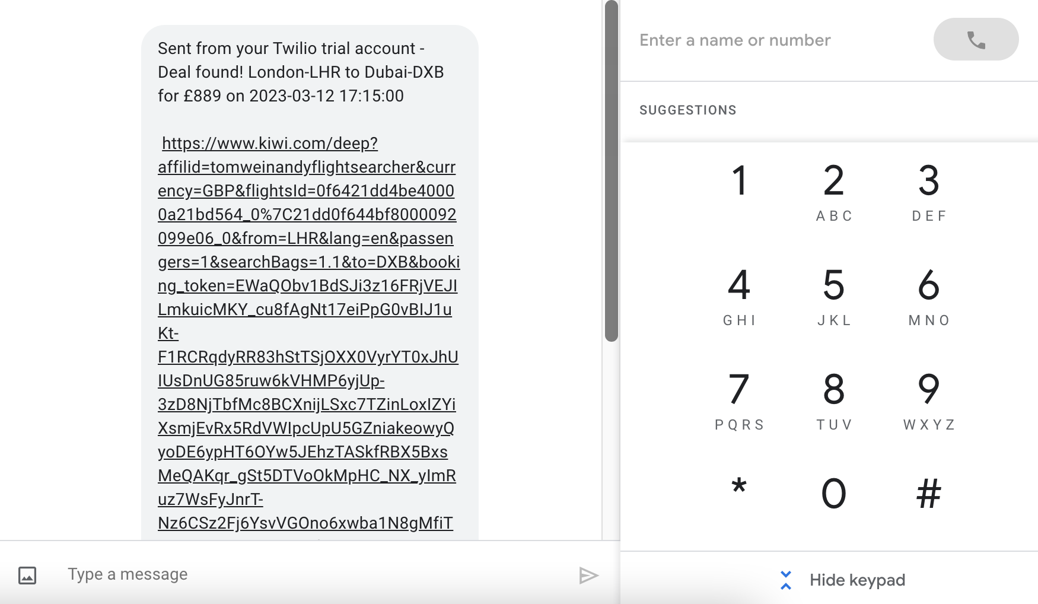Tap the star key on keypad
The width and height of the screenshot is (1038, 604).
[739, 492]
